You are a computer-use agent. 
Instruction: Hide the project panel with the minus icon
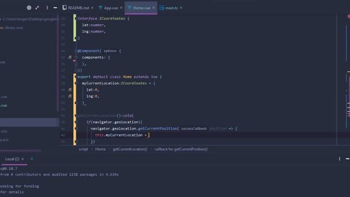[x=55, y=8]
